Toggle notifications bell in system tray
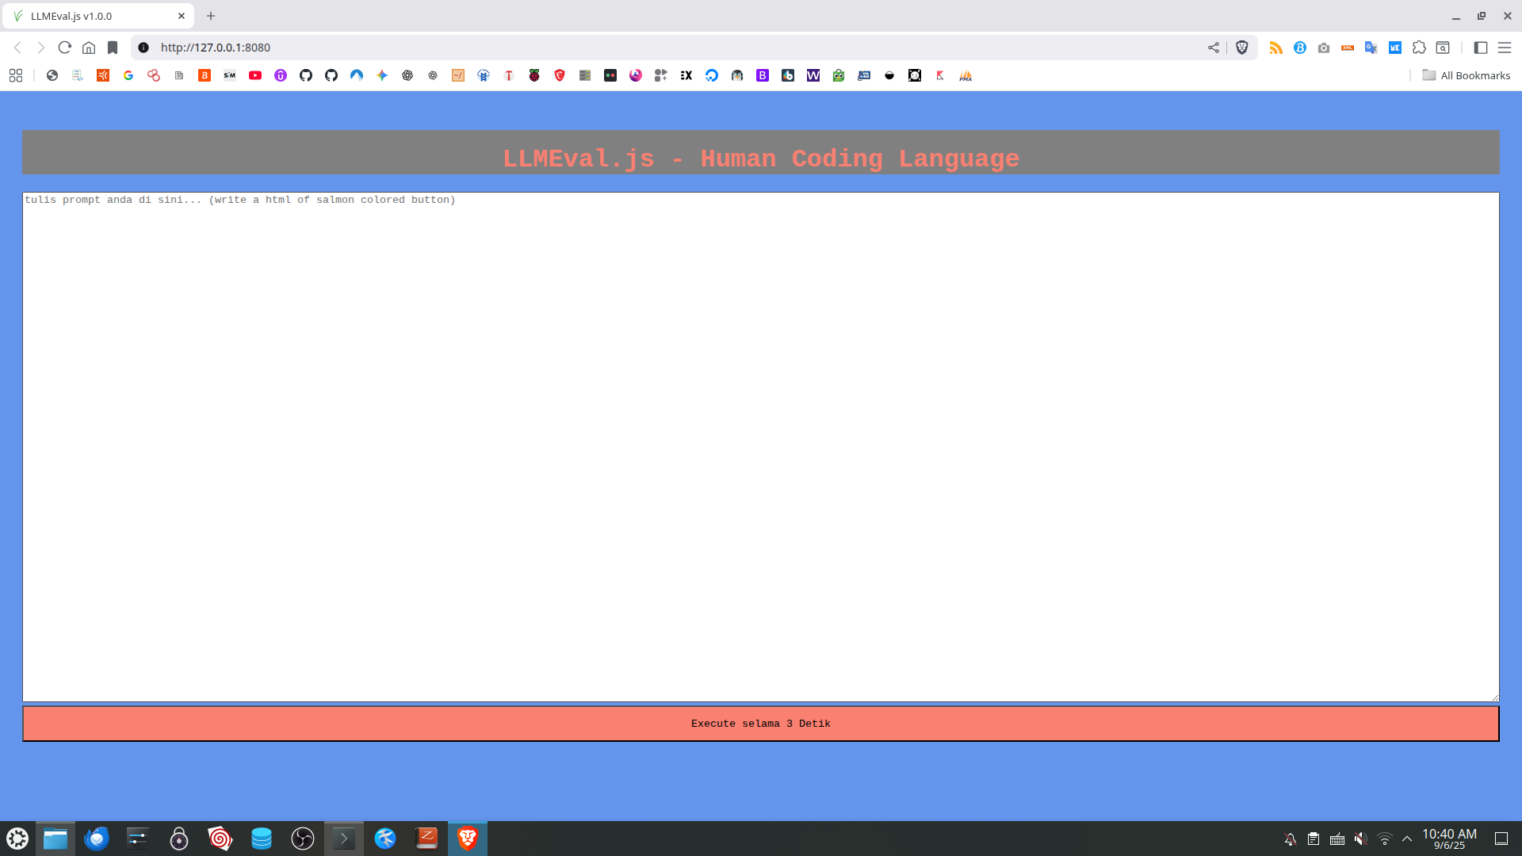 tap(1290, 839)
